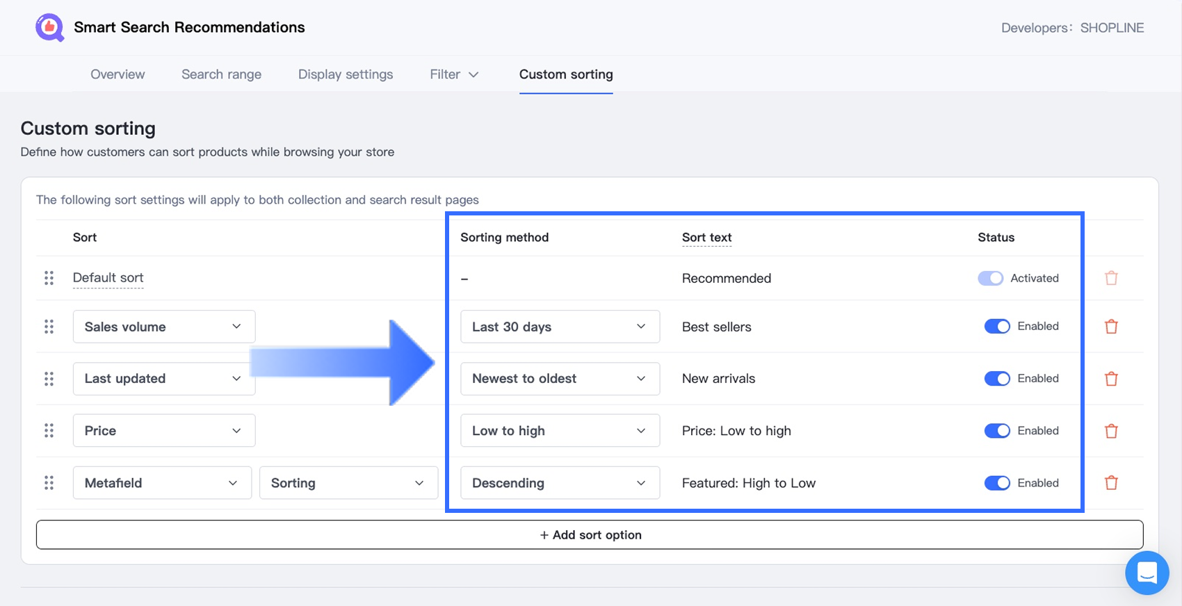This screenshot has height=606, width=1182.
Task: Expand the Filter tab menu
Action: coord(454,74)
